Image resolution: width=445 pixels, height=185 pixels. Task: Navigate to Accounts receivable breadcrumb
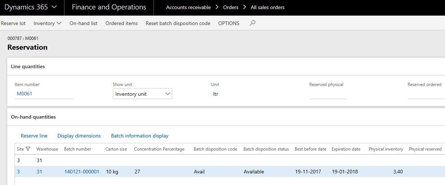point(188,7)
